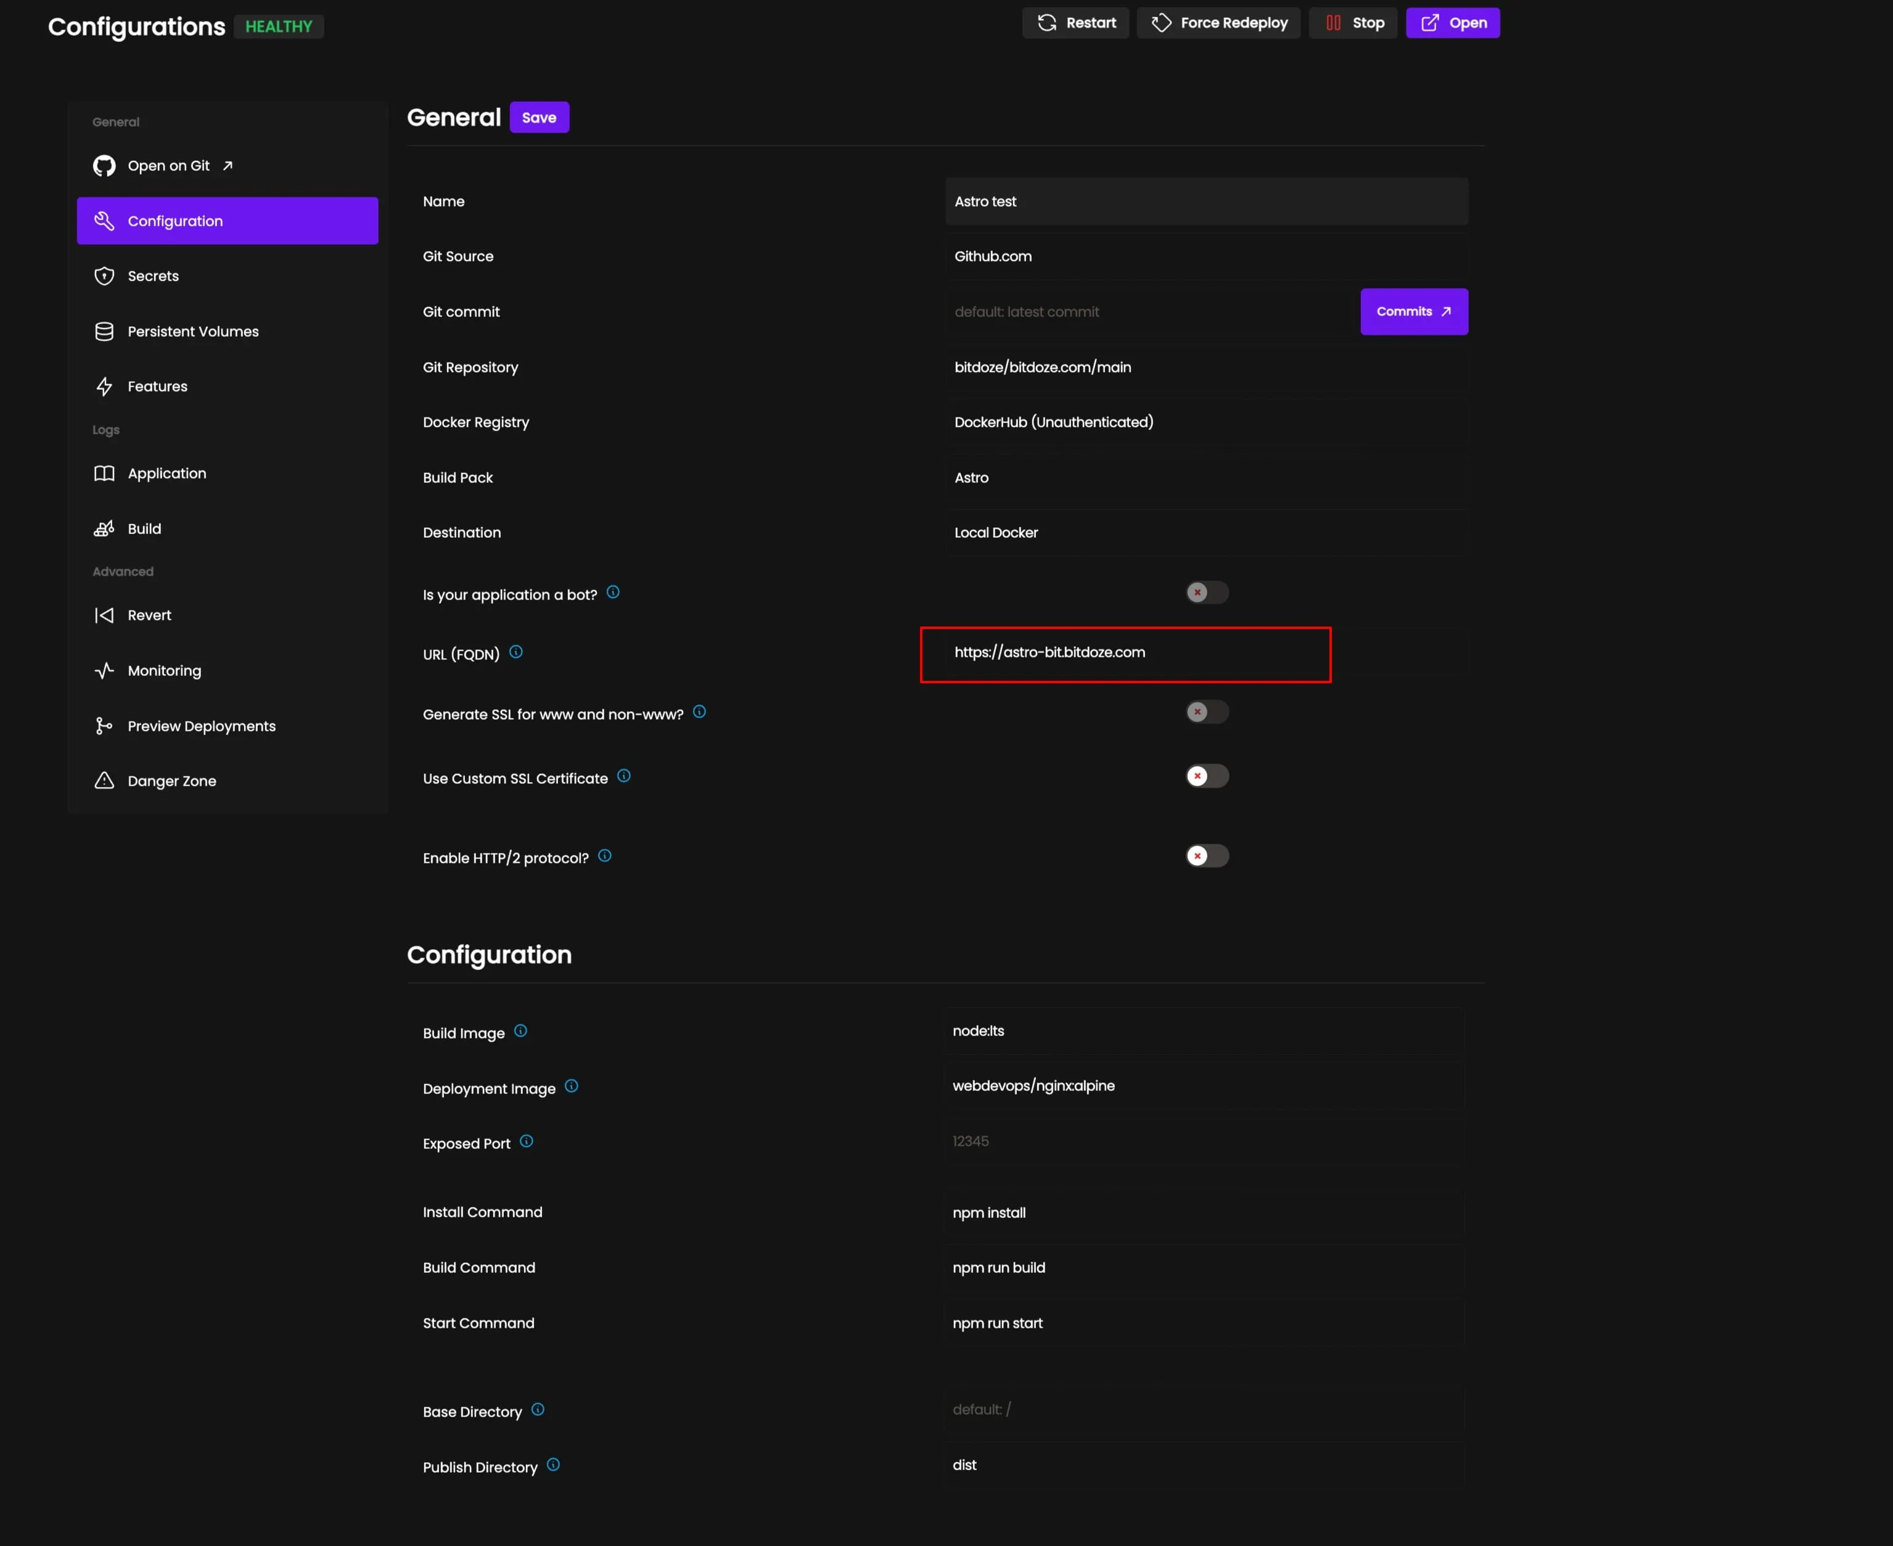Image resolution: width=1893 pixels, height=1546 pixels.
Task: Click the shield icon beside Secrets
Action: pos(104,276)
